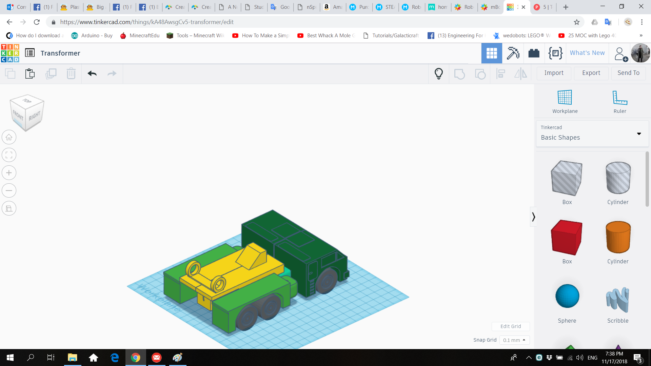Open the Blocks (Minecraft pickaxe) mode
The width and height of the screenshot is (651, 366).
click(513, 53)
